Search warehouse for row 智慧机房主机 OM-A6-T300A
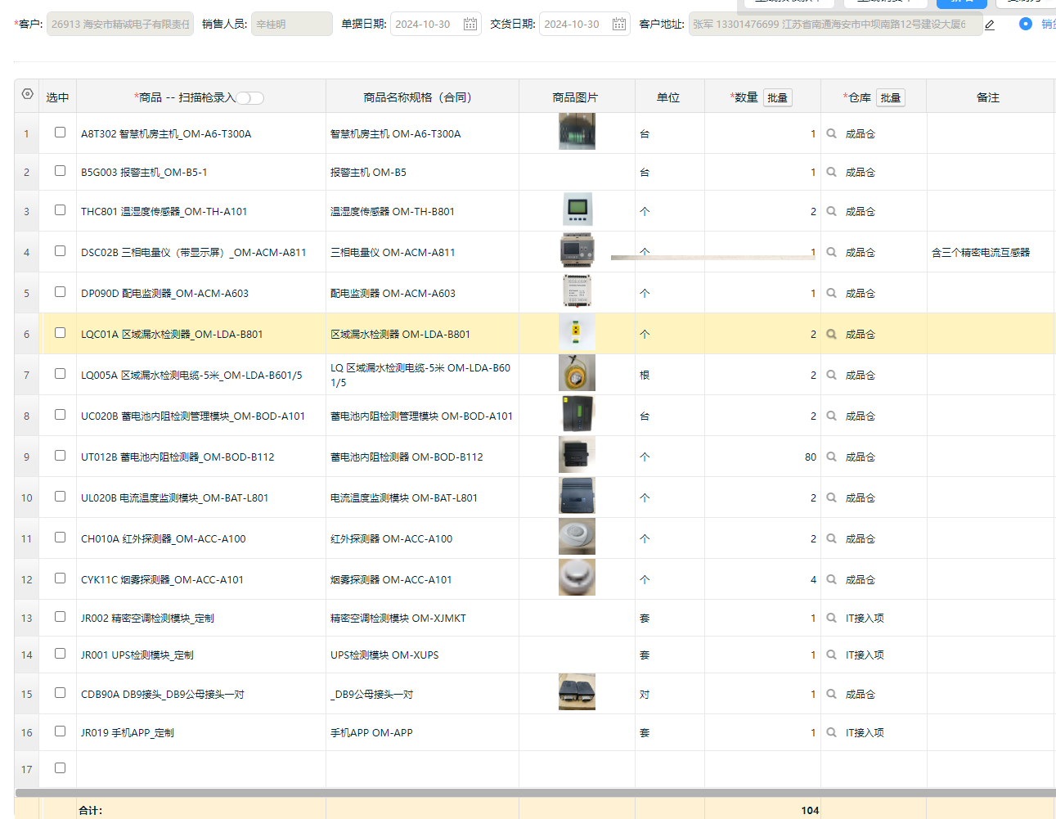This screenshot has height=819, width=1056. [x=831, y=133]
